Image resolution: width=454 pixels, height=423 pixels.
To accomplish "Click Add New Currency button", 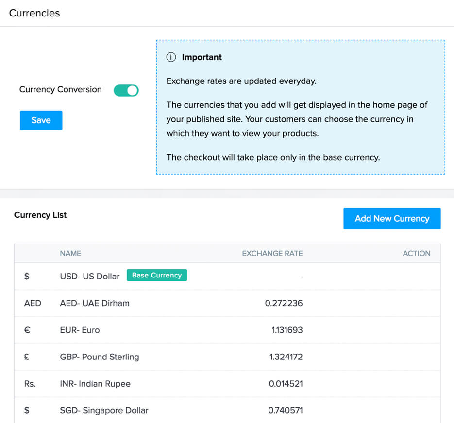I will coord(392,219).
